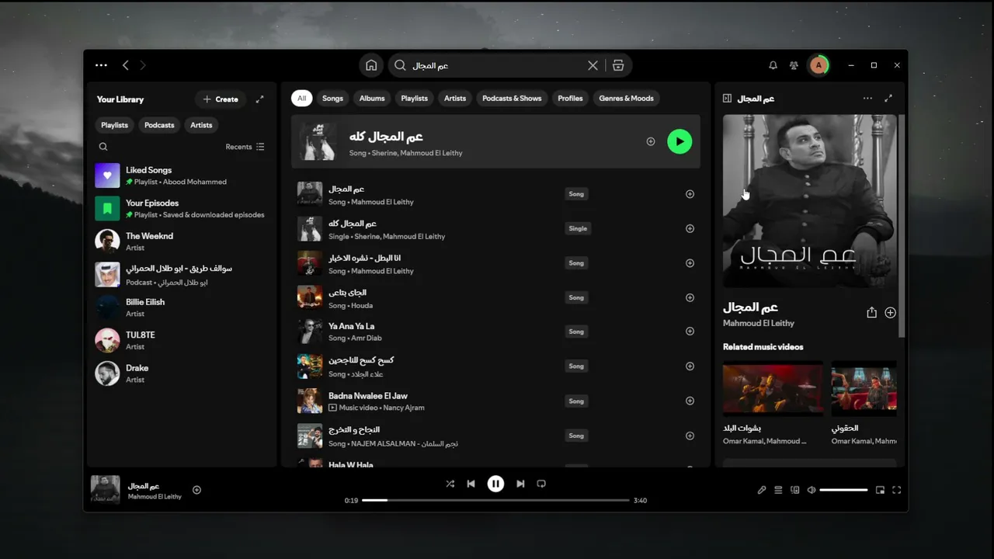Filter library by Podcasts
Image resolution: width=994 pixels, height=559 pixels.
pos(159,125)
